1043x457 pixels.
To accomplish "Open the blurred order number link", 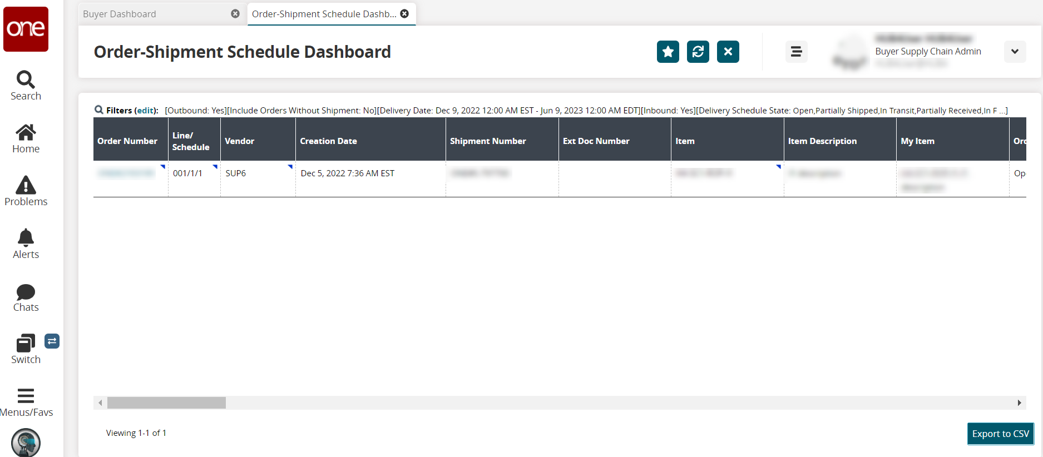I will click(x=126, y=173).
